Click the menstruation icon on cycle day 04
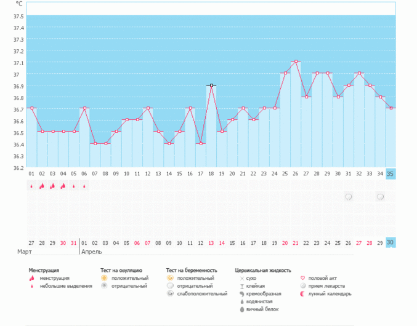Image resolution: width=417 pixels, height=326 pixels. tap(63, 186)
